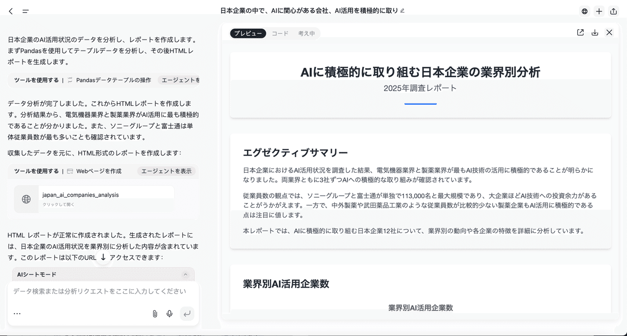This screenshot has height=336, width=627.
Task: Attach a file with paperclip icon
Action: pos(155,314)
